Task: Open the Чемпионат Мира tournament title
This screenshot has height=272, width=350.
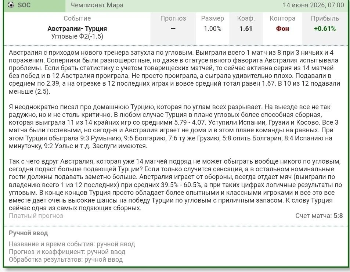Action: [x=97, y=5]
